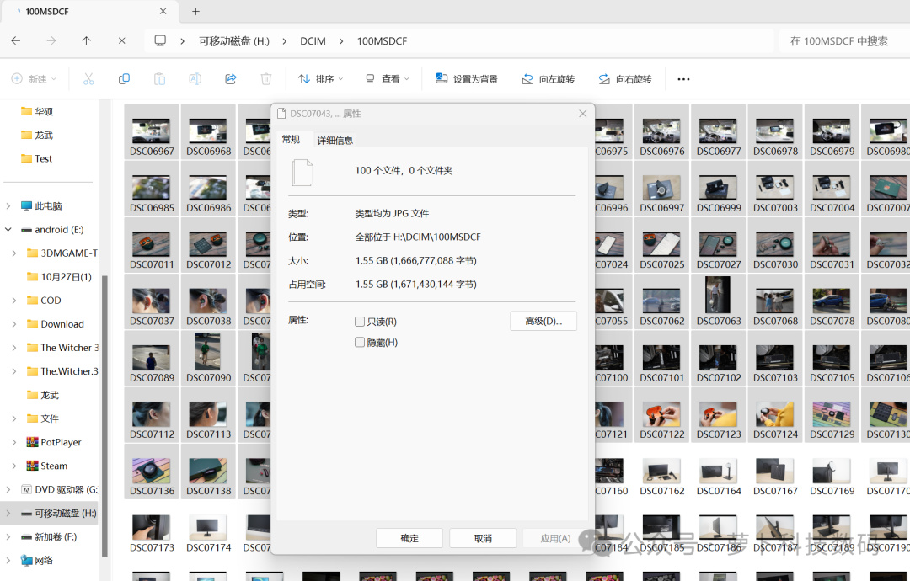Expand the 网络 network node chevron
The width and height of the screenshot is (910, 581).
point(8,560)
